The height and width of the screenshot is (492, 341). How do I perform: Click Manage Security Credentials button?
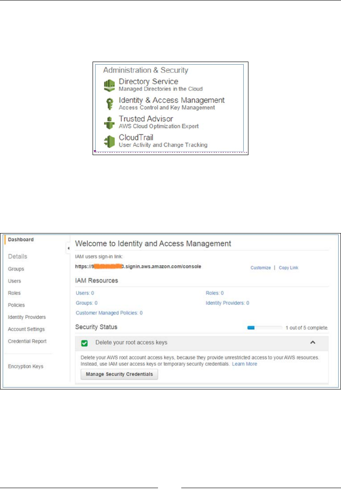tap(119, 374)
